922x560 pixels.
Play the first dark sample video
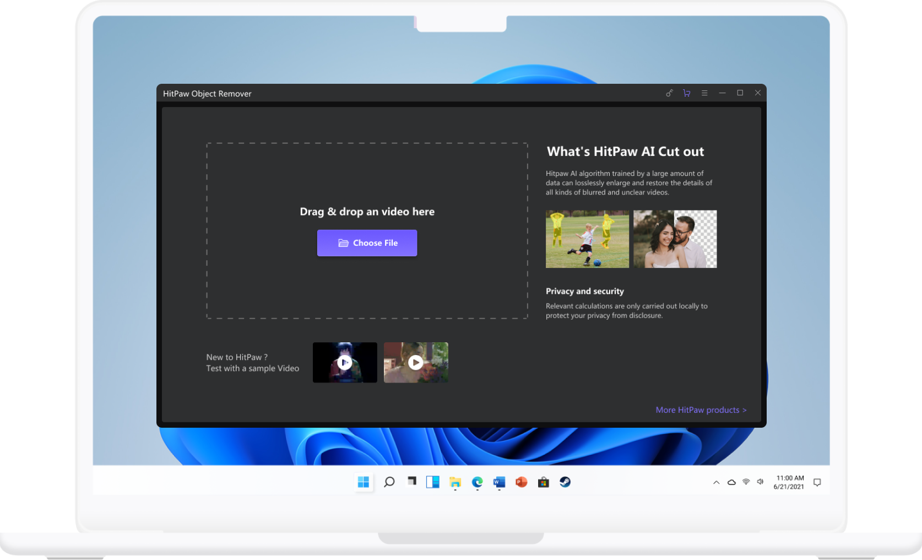(x=345, y=363)
